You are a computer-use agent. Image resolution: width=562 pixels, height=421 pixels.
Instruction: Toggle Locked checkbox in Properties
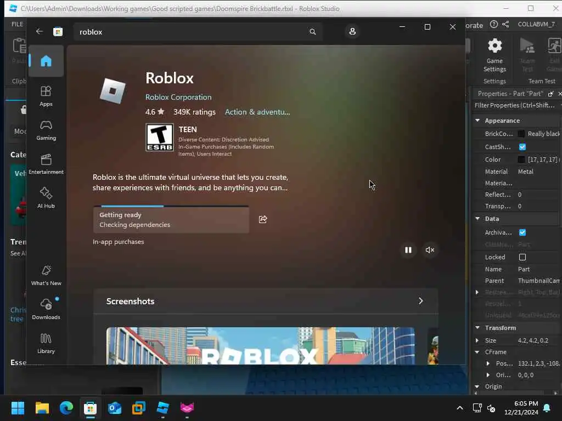click(x=522, y=257)
